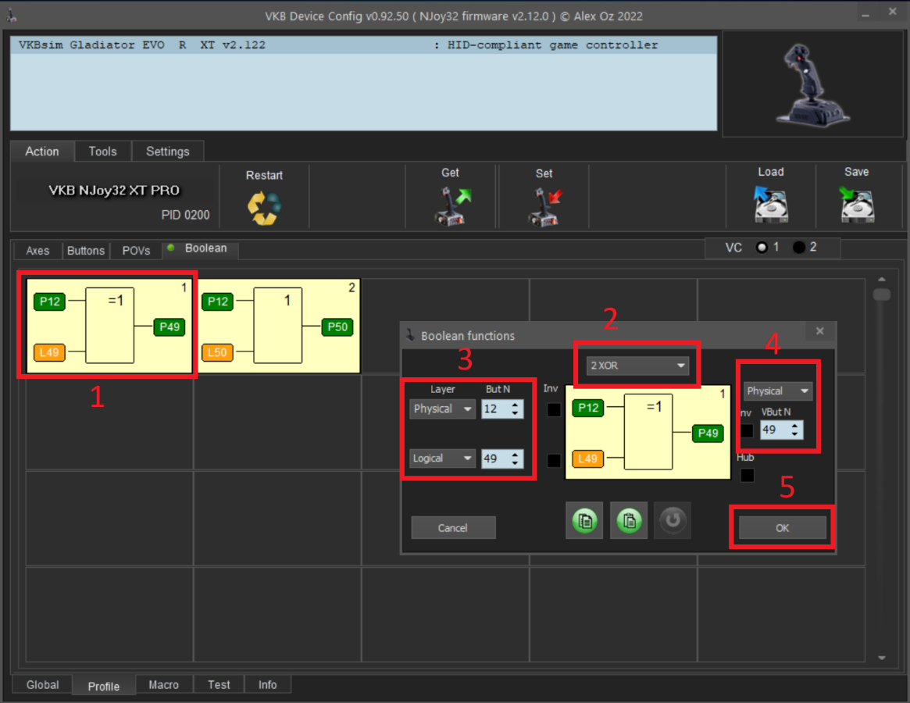
Task: Open the Physical layer dropdown for button 12
Action: pyautogui.click(x=442, y=409)
